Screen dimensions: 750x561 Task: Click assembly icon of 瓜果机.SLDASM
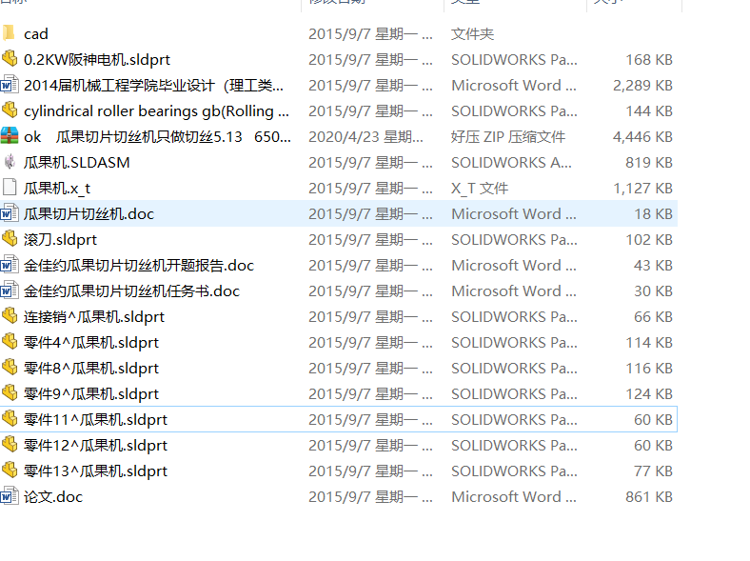tap(10, 162)
